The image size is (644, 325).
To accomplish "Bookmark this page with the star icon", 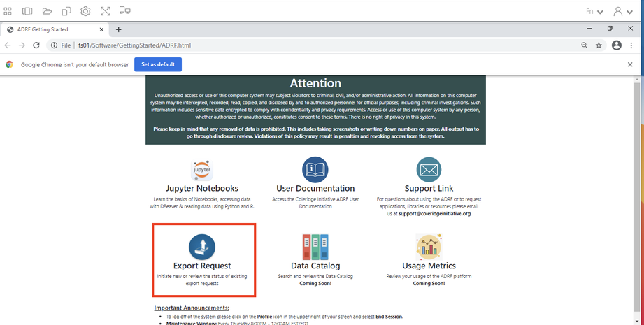I will [599, 45].
